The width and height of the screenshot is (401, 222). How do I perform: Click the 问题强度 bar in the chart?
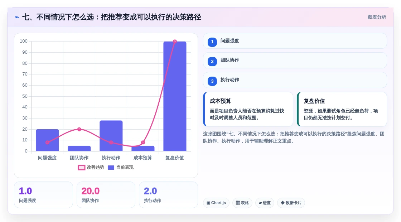[x=47, y=140]
